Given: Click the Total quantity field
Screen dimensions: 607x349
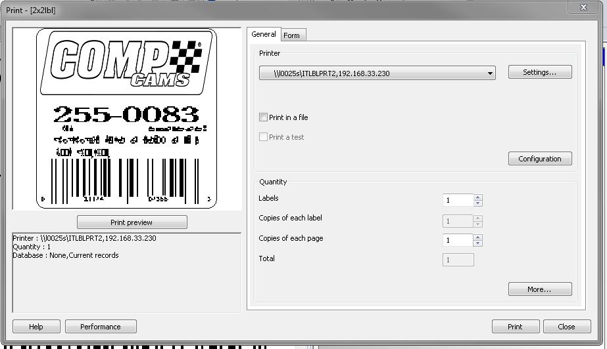Looking at the screenshot, I should [x=458, y=260].
